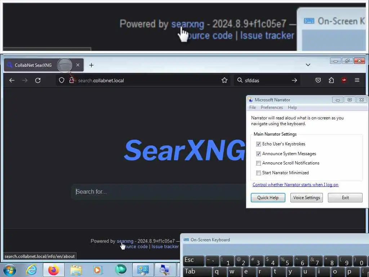Open the Windows Start orb

coord(10,270)
